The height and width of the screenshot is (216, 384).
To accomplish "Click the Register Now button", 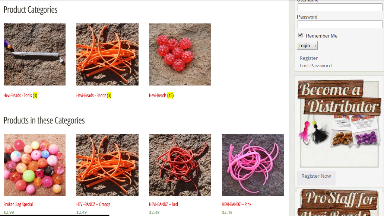I will click(316, 176).
